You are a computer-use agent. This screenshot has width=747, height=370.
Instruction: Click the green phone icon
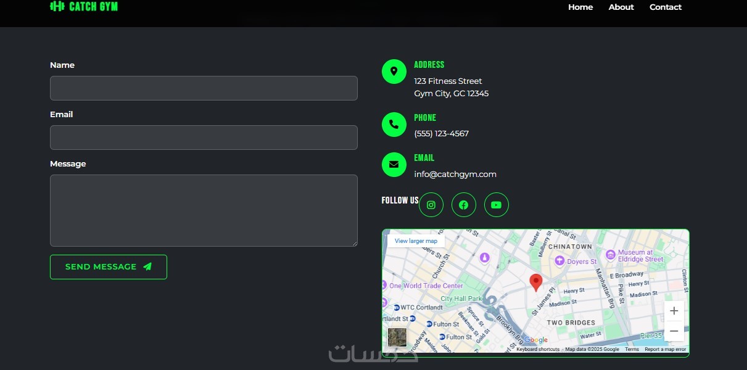pos(394,125)
